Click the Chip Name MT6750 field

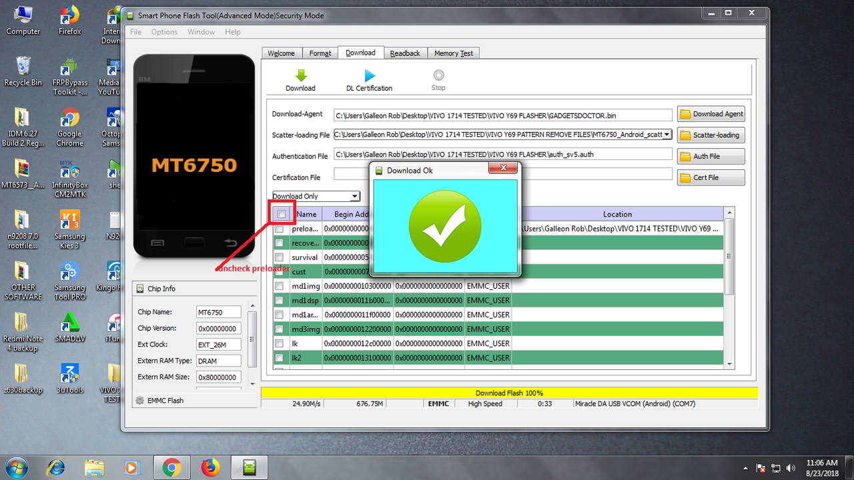click(219, 312)
